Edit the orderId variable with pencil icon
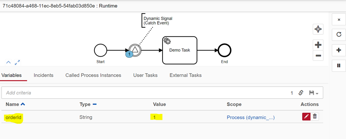The width and height of the screenshot is (346, 139). click(x=306, y=117)
